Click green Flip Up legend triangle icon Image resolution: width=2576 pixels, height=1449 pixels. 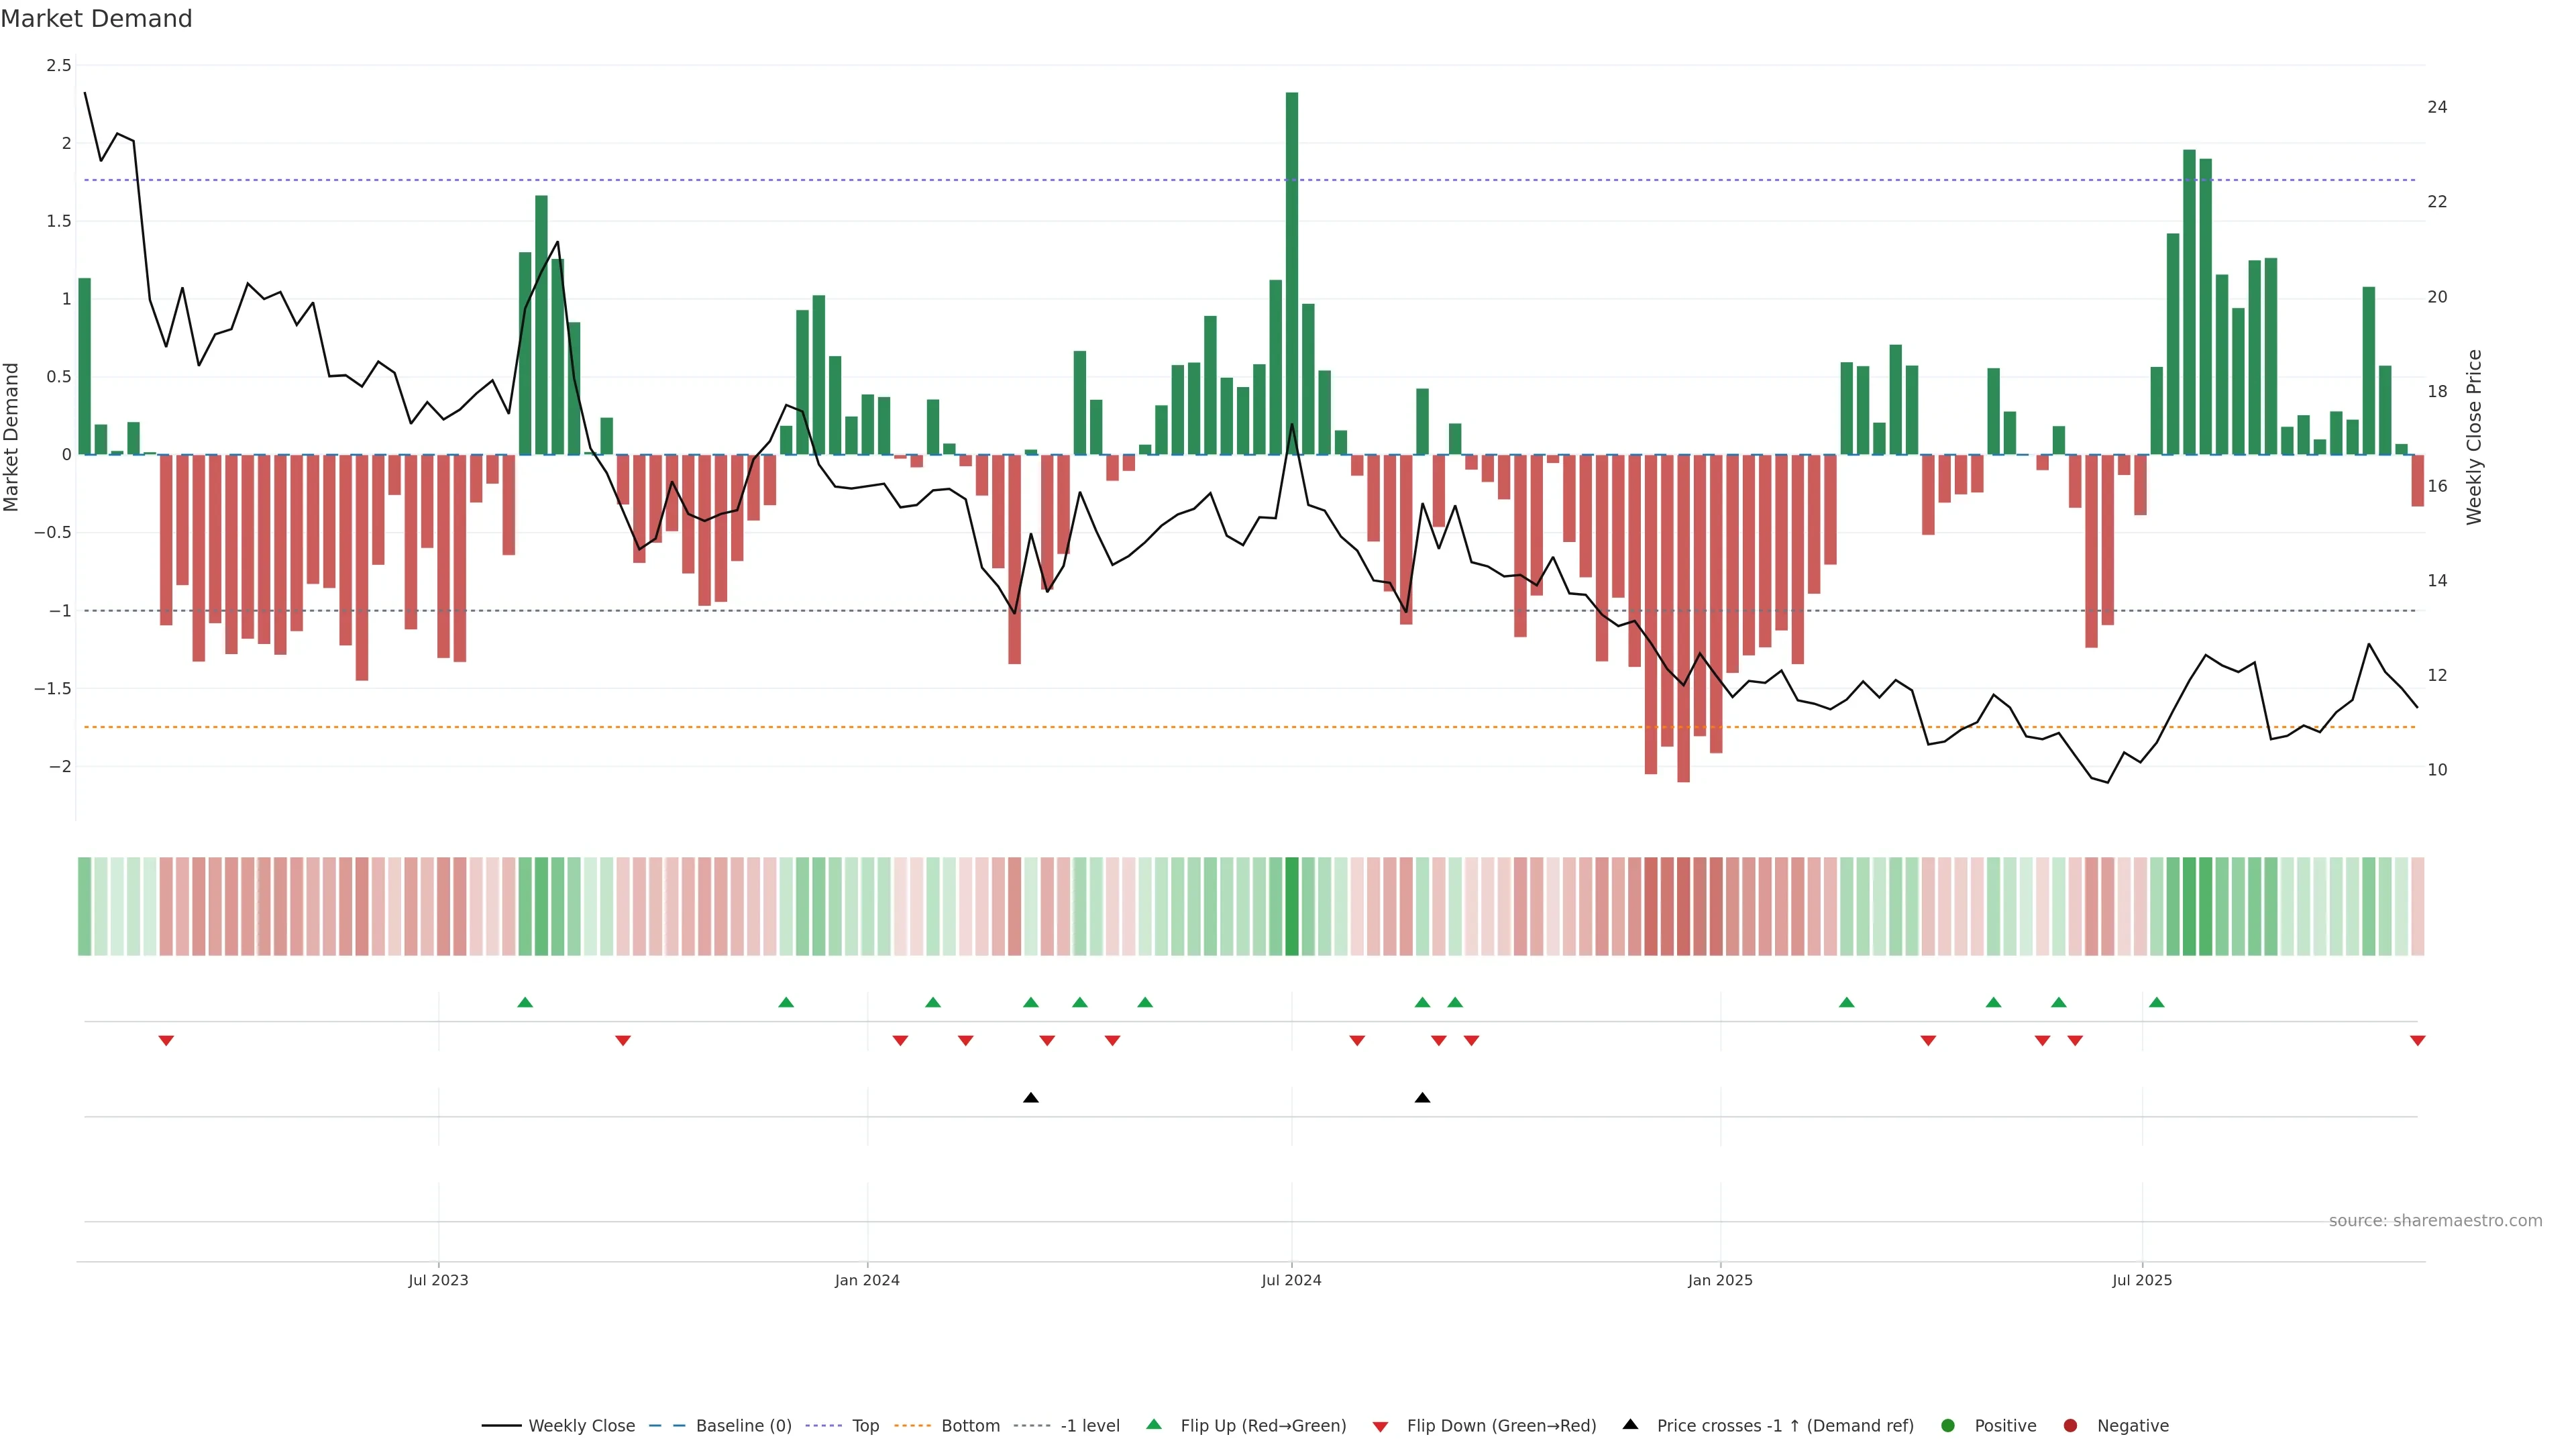coord(1154,1424)
